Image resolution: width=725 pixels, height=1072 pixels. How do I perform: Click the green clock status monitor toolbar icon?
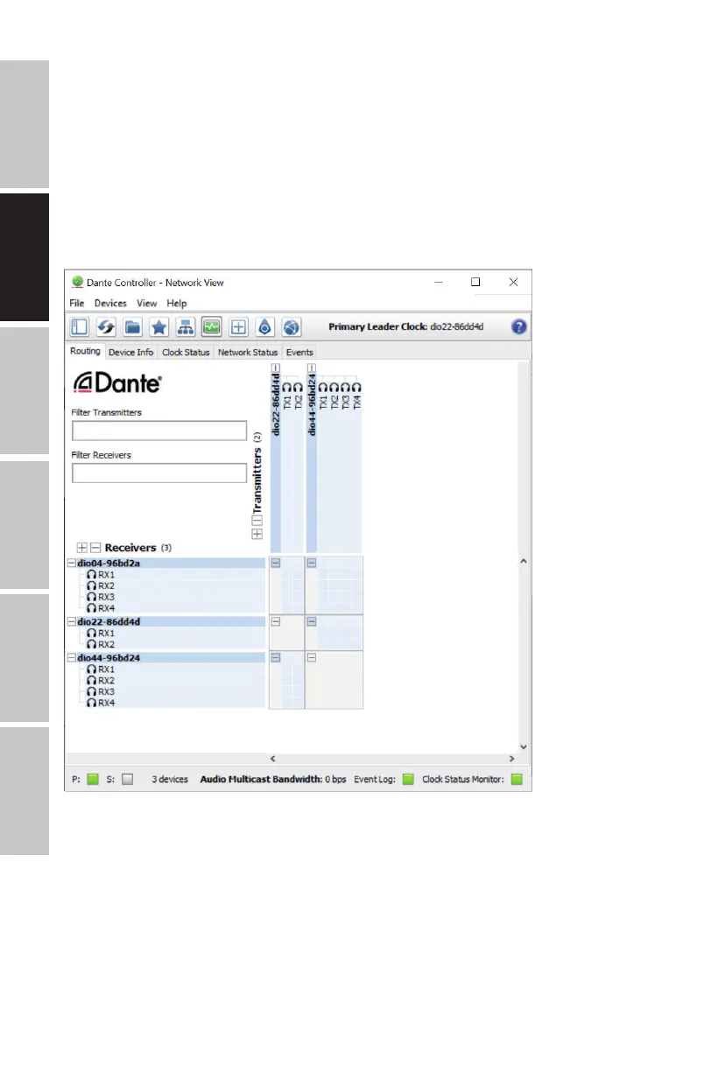click(211, 327)
